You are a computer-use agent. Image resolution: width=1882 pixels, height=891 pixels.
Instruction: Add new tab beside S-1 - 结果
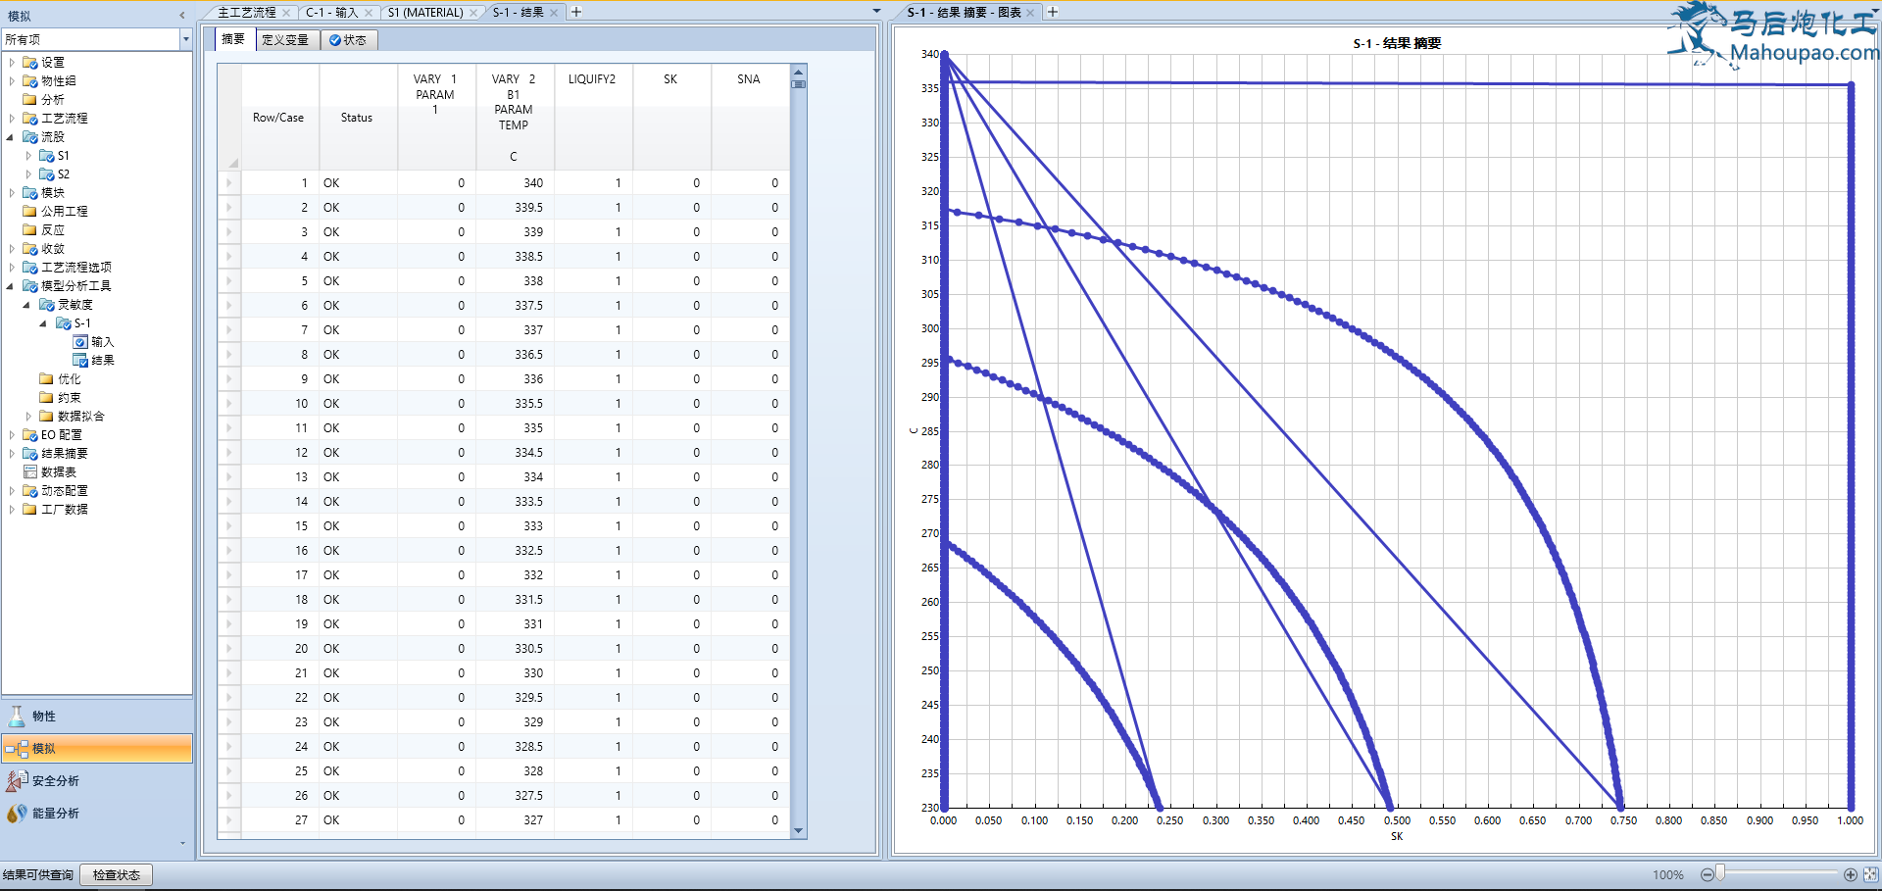[576, 12]
